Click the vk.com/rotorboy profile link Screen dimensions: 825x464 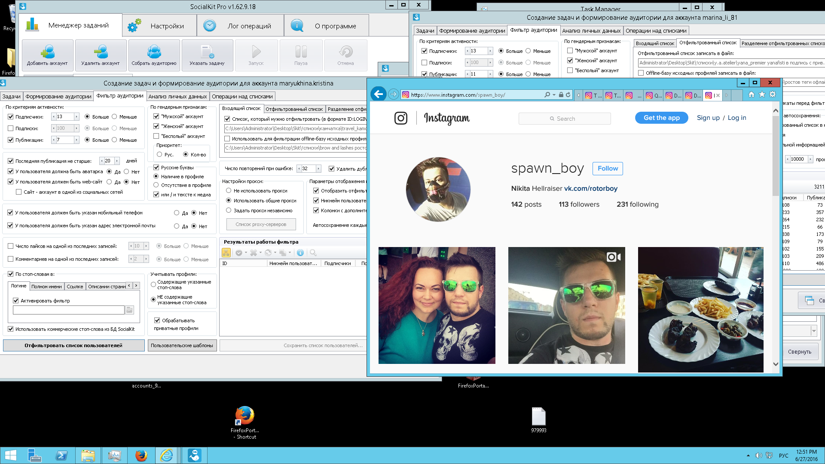pos(590,189)
